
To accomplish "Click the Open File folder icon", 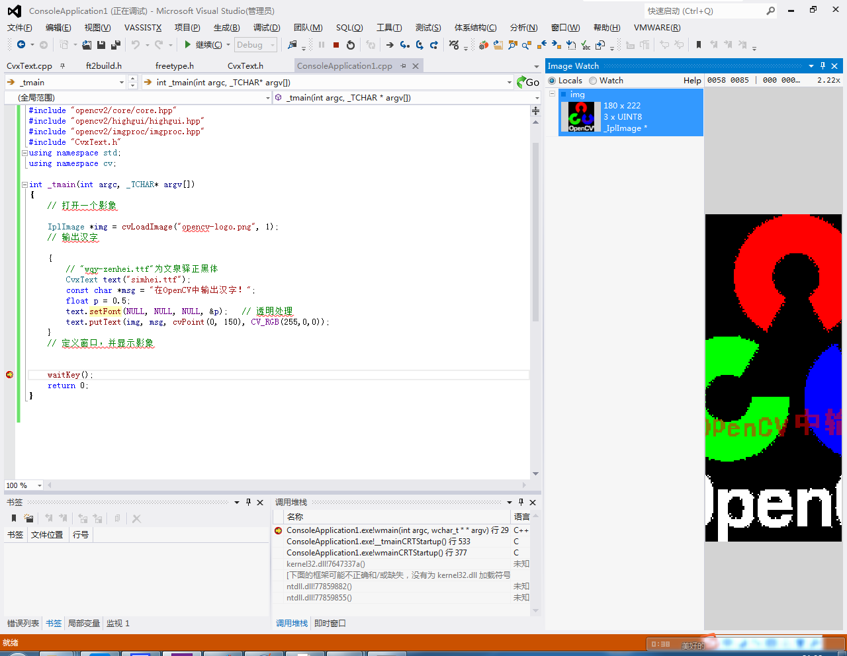I will tap(87, 44).
